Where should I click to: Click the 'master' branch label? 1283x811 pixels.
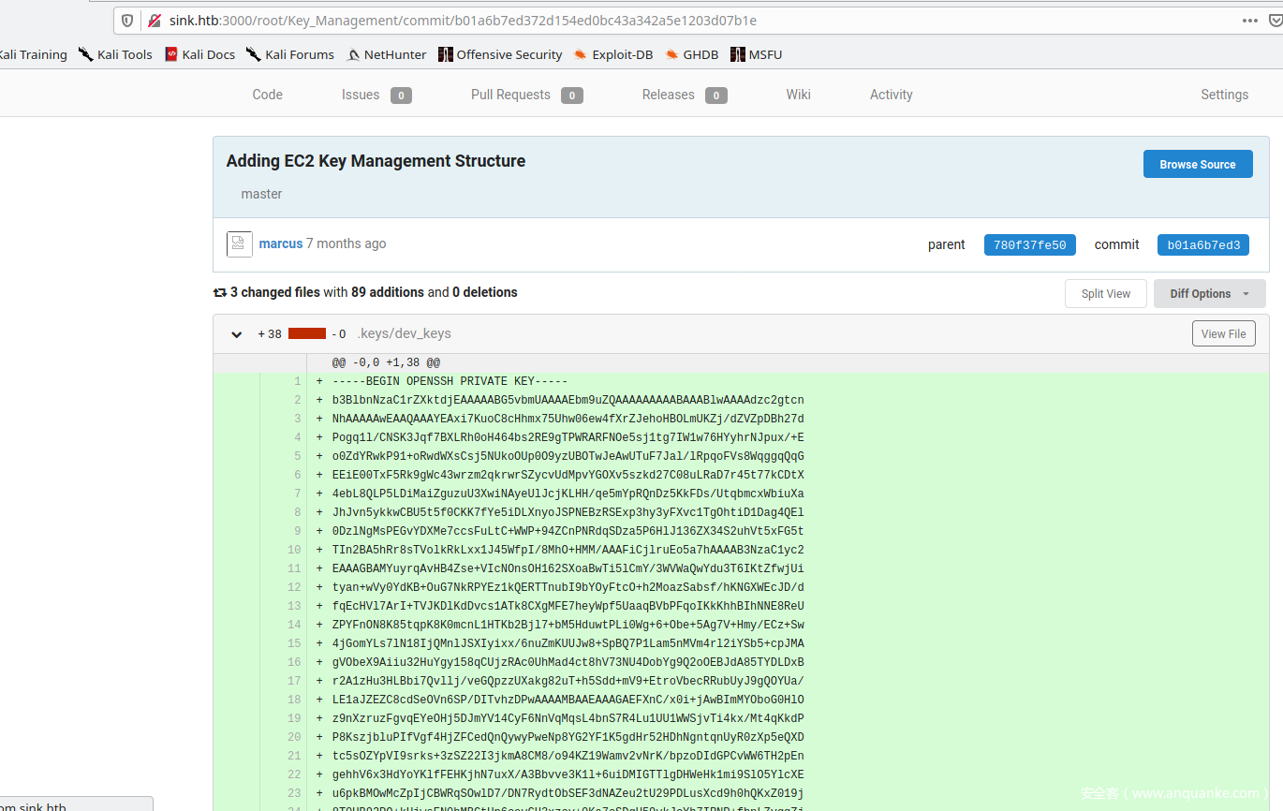coord(261,194)
